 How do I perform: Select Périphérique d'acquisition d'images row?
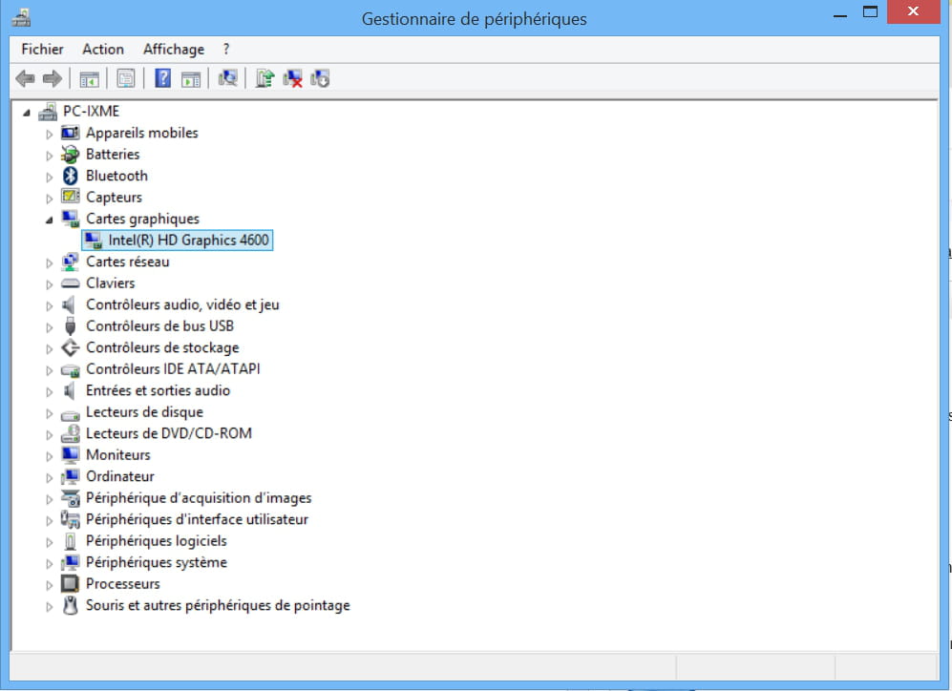pos(199,498)
